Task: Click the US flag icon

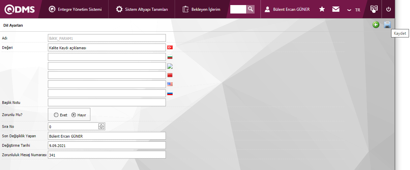Action: click(170, 84)
